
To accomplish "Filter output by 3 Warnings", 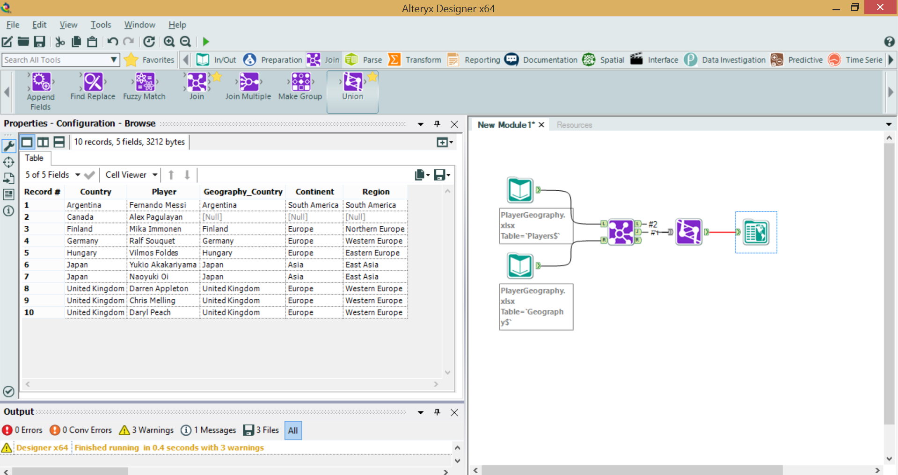I will pyautogui.click(x=146, y=430).
